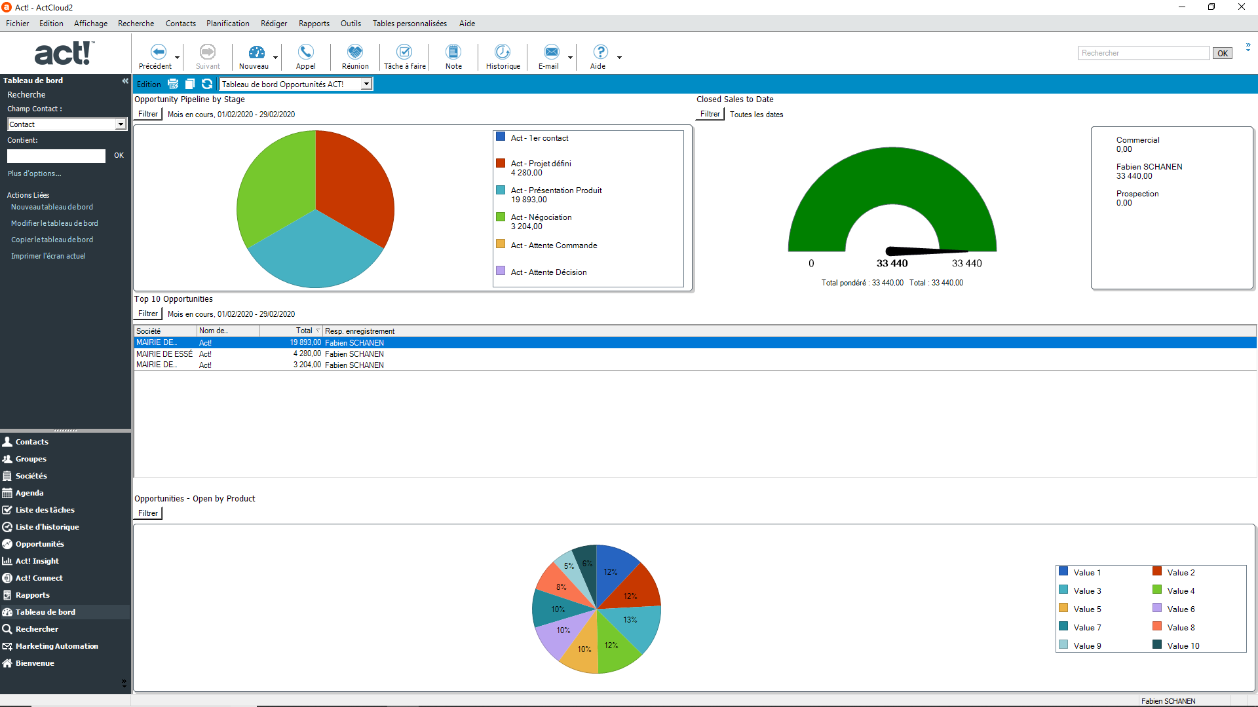Open the Affichage menu
This screenshot has height=707, width=1258.
click(x=90, y=24)
